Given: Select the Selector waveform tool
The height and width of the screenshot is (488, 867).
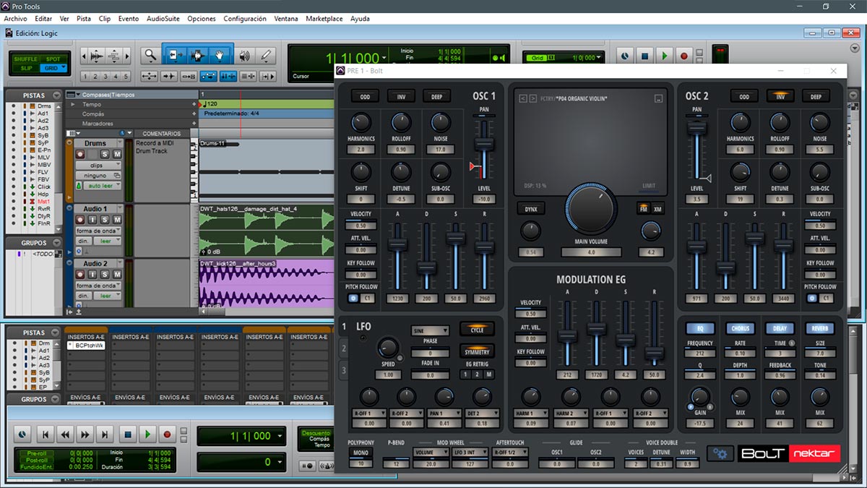Looking at the screenshot, I should pyautogui.click(x=197, y=55).
